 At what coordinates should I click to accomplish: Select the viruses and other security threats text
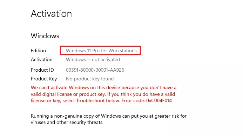pyautogui.click(x=67, y=122)
